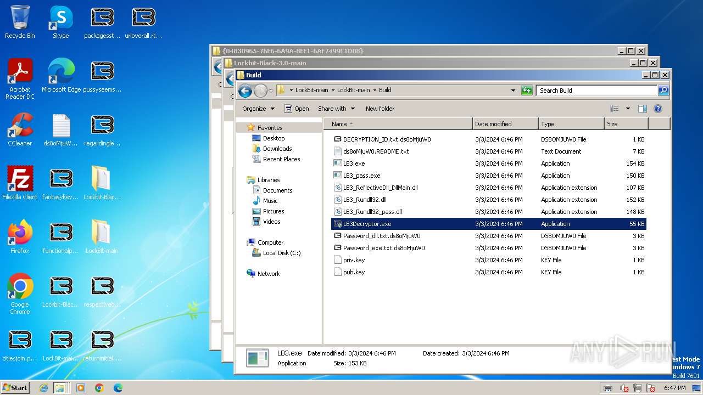Screen dimensions: 703x395
Task: Sort by Date modified column header
Action: pyautogui.click(x=505, y=124)
